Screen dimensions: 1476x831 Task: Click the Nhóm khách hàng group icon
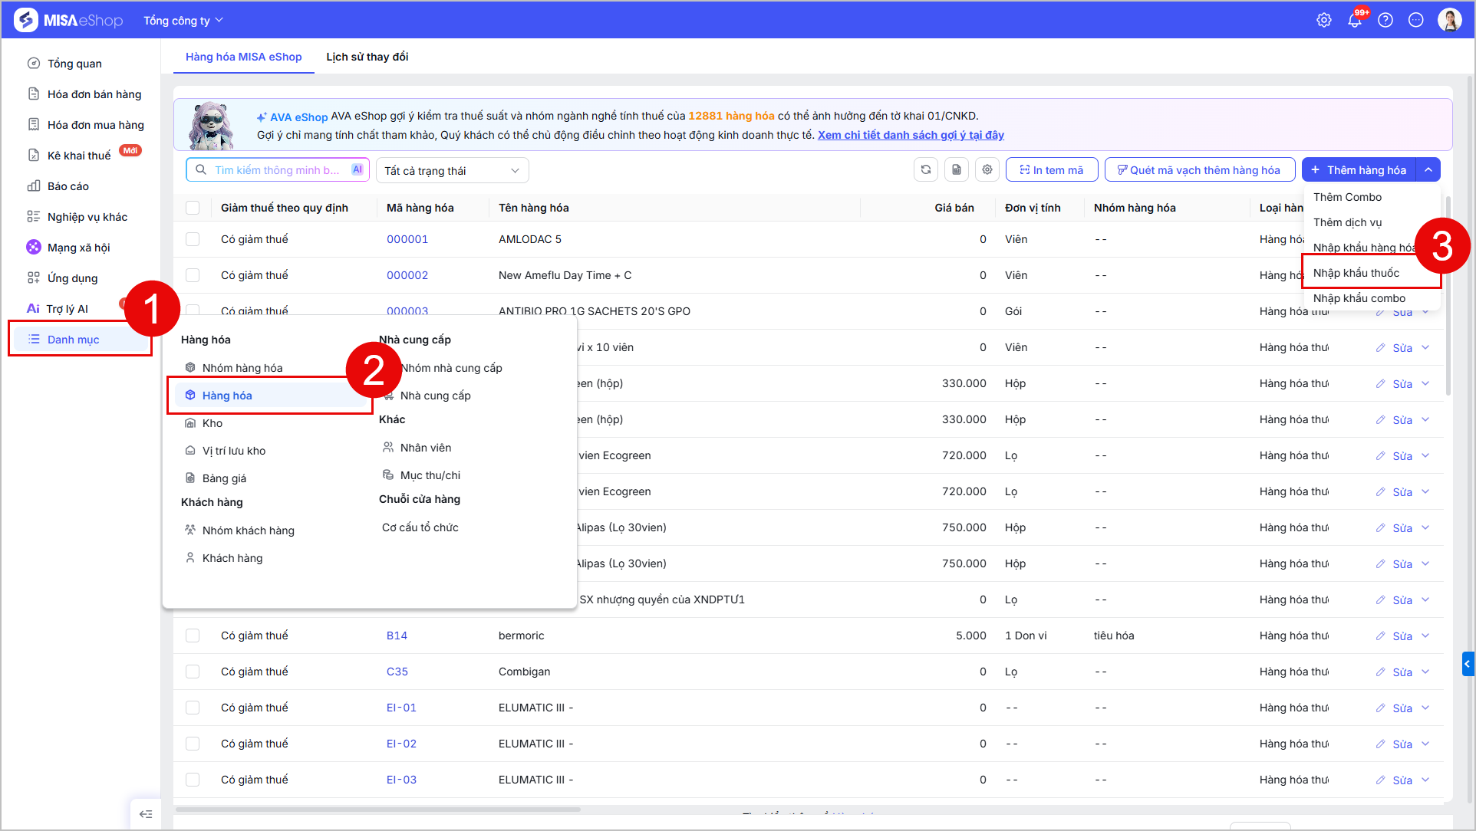[190, 530]
